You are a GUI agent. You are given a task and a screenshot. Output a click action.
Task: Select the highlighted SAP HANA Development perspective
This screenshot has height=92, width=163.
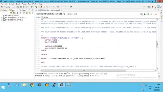pyautogui.click(x=158, y=7)
